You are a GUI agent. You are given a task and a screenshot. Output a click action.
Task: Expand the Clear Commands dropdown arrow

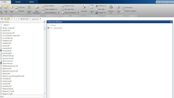click(78, 13)
